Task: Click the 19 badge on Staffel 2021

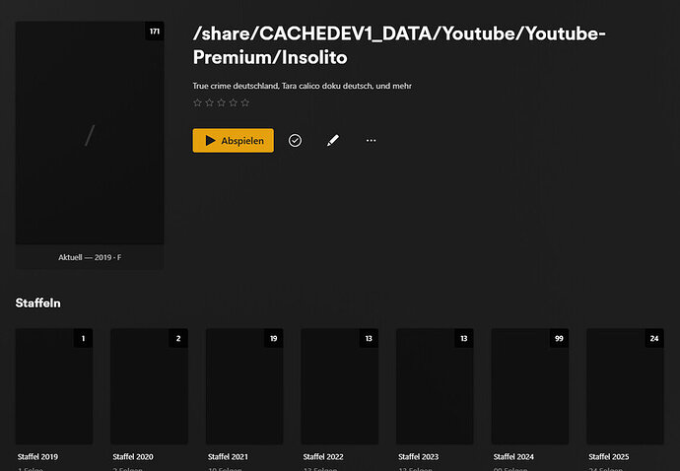Action: 274,338
